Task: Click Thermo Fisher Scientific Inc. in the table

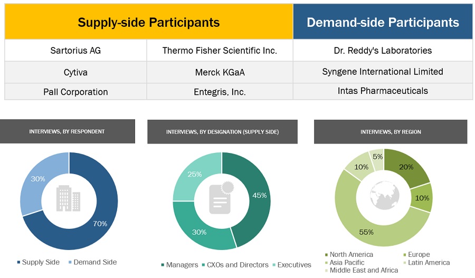Action: pyautogui.click(x=220, y=51)
